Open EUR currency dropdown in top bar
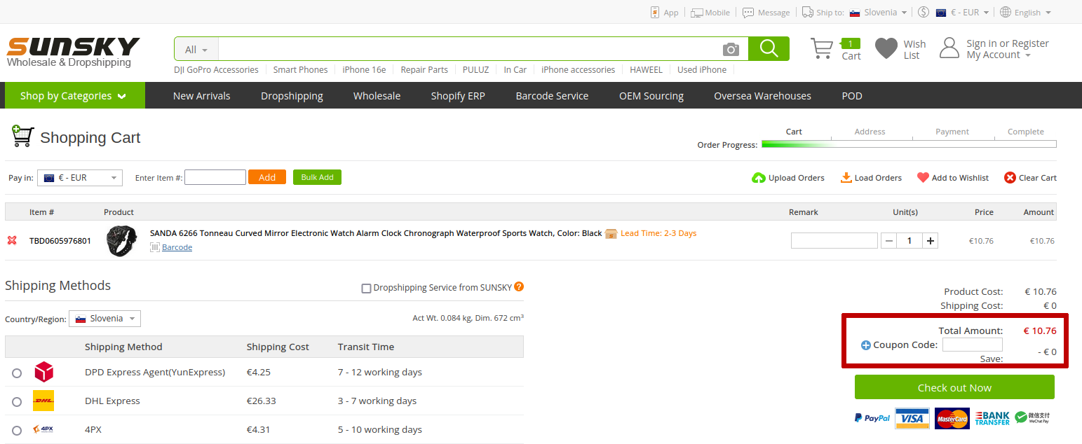The image size is (1082, 444). [962, 12]
